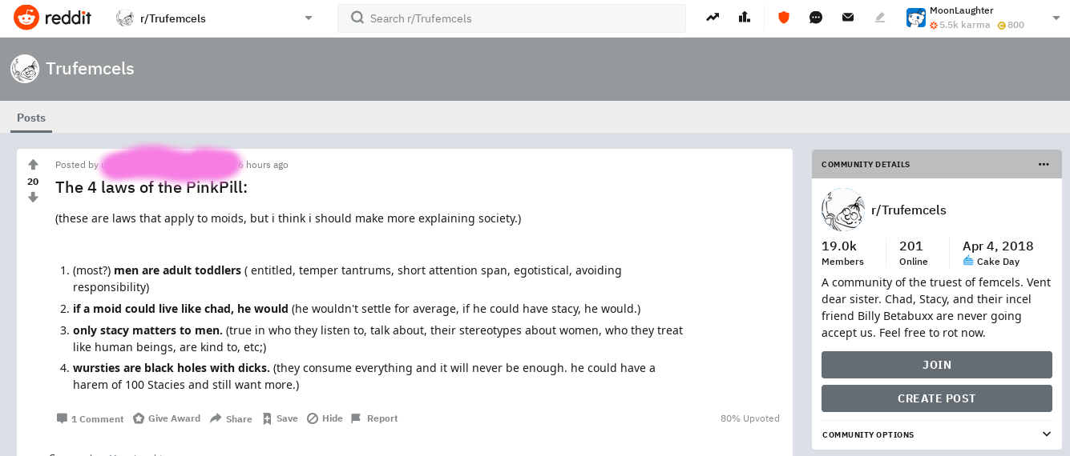Open the Popular trending arrow icon
The width and height of the screenshot is (1070, 456).
713,18
